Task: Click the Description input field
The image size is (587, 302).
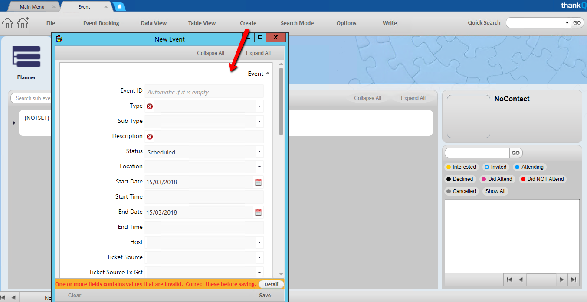Action: tap(208, 137)
